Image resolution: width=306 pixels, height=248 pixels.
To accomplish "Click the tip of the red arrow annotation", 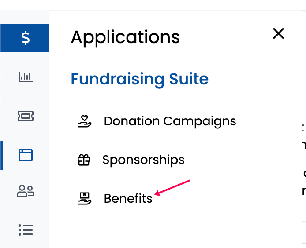I will pos(155,194).
